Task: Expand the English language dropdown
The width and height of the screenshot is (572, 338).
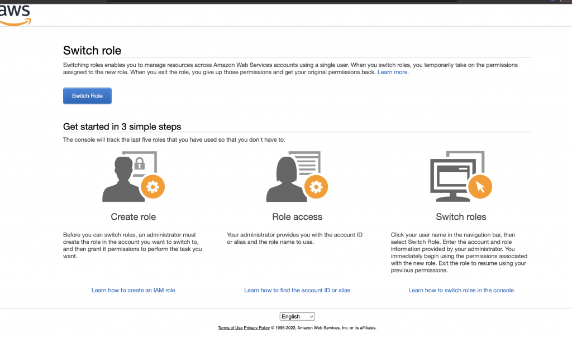Action: (297, 316)
